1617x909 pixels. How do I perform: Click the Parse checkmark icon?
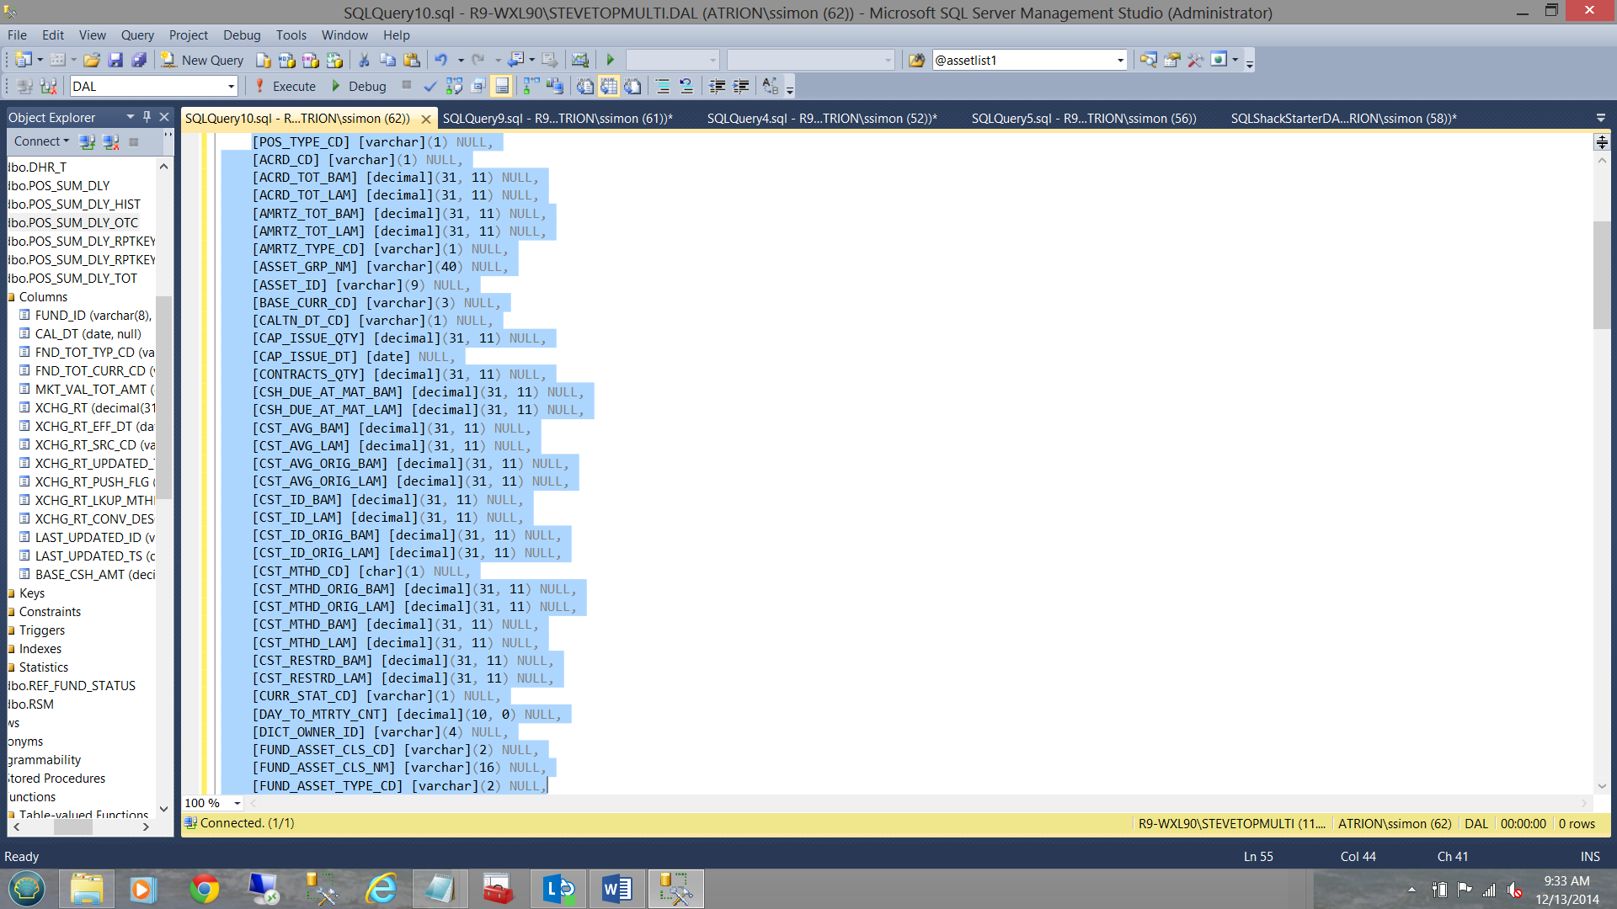[x=430, y=86]
